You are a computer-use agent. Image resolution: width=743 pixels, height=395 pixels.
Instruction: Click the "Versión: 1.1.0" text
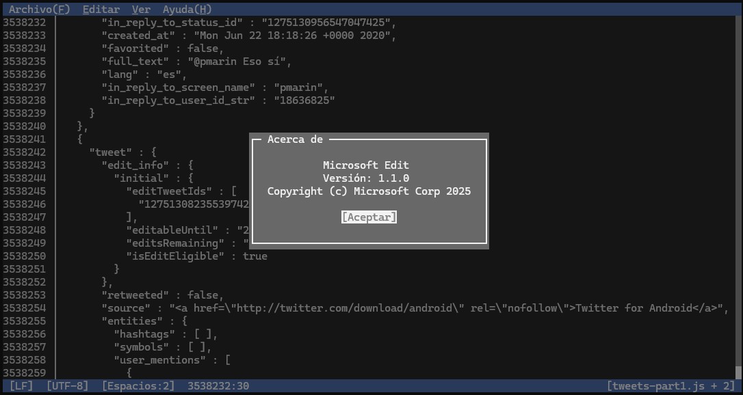(366, 178)
